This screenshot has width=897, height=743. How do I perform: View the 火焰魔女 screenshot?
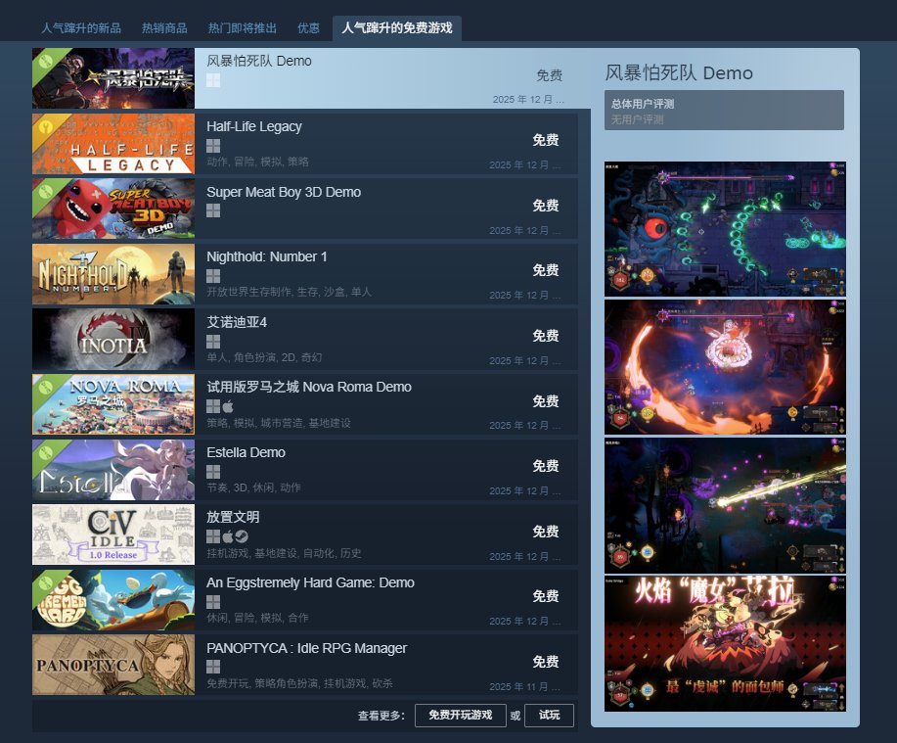point(725,644)
